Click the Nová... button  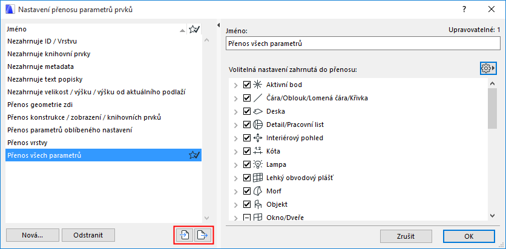pyautogui.click(x=33, y=235)
